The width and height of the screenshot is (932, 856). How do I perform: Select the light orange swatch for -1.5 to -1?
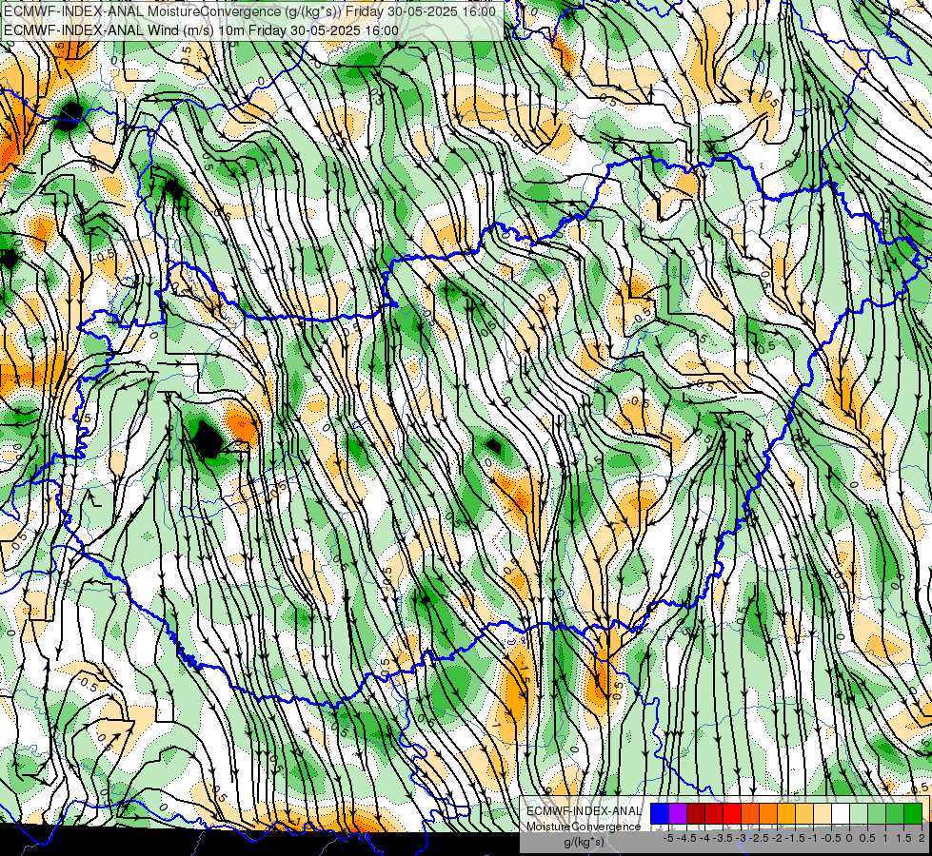tap(804, 813)
